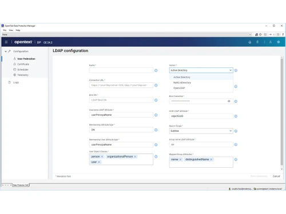Click the info icon beside Connection URL field
Image resolution: width=286 pixels, height=214 pixels.
tap(156, 85)
